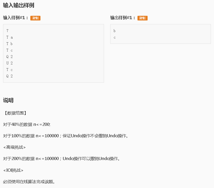Click the <高级挑战> text
This screenshot has height=188, width=214.
(15, 147)
